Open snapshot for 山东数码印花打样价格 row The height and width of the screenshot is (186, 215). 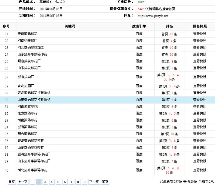pyautogui.click(x=200, y=100)
